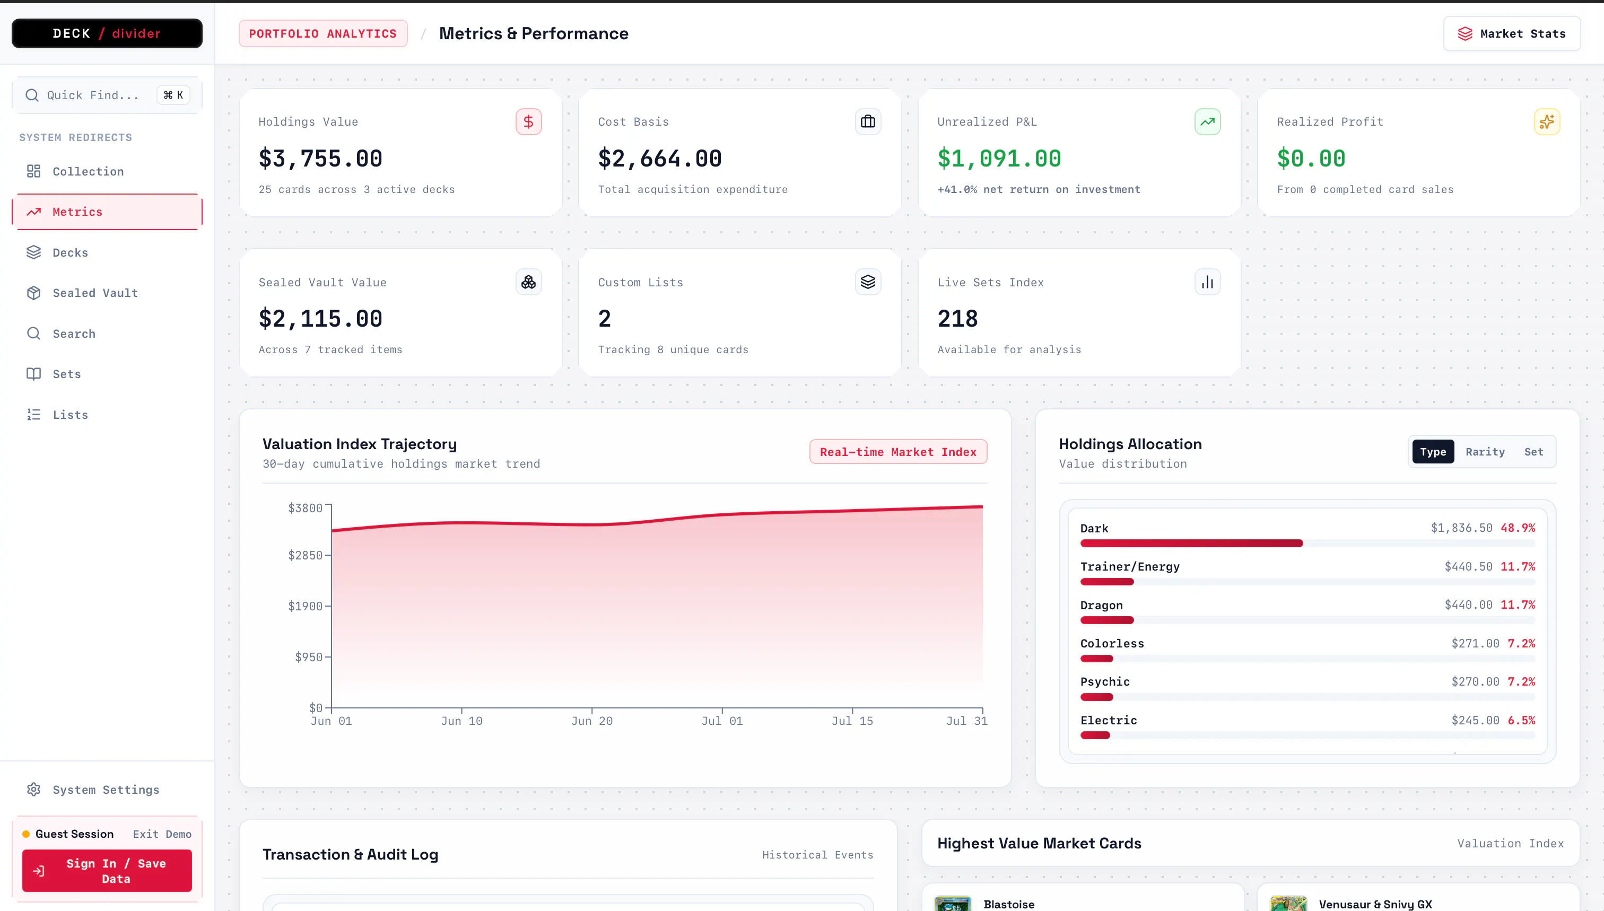Navigate to the Lists page
The width and height of the screenshot is (1604, 911).
coord(107,415)
